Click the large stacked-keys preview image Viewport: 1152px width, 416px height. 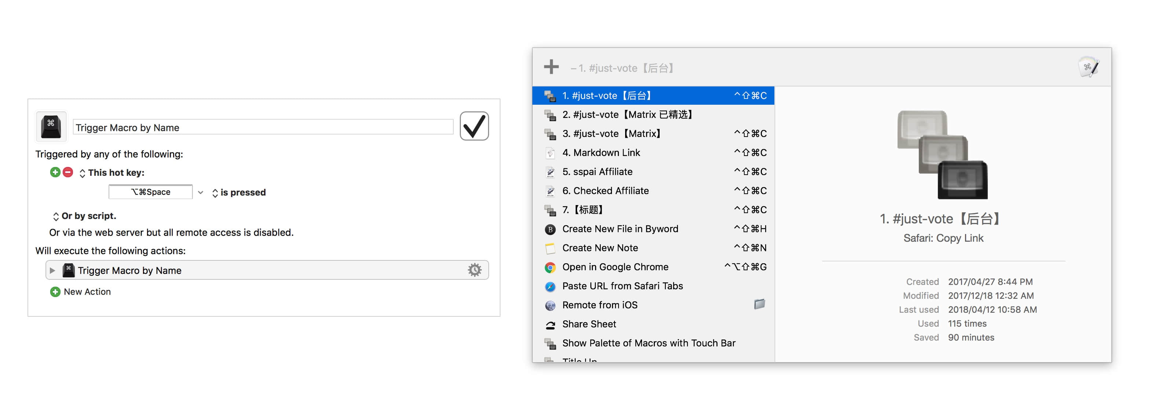(x=942, y=155)
